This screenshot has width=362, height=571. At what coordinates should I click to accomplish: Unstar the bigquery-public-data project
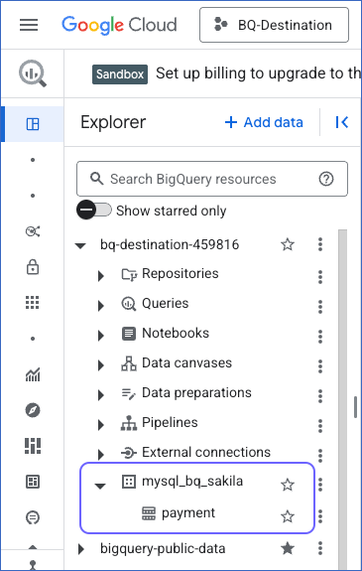(x=288, y=548)
